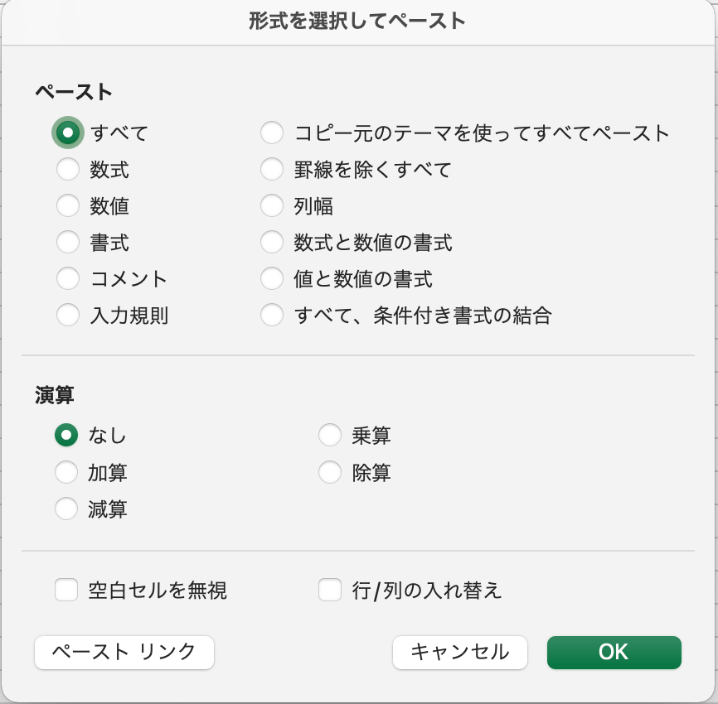Confirm with the green OK button
This screenshot has height=704, width=718.
614,652
